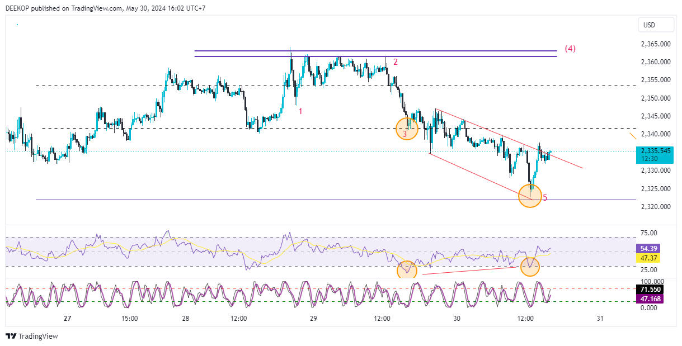This screenshot has height=346, width=682.
Task: Click the 2,330.000 price axis label
Action: click(x=656, y=170)
